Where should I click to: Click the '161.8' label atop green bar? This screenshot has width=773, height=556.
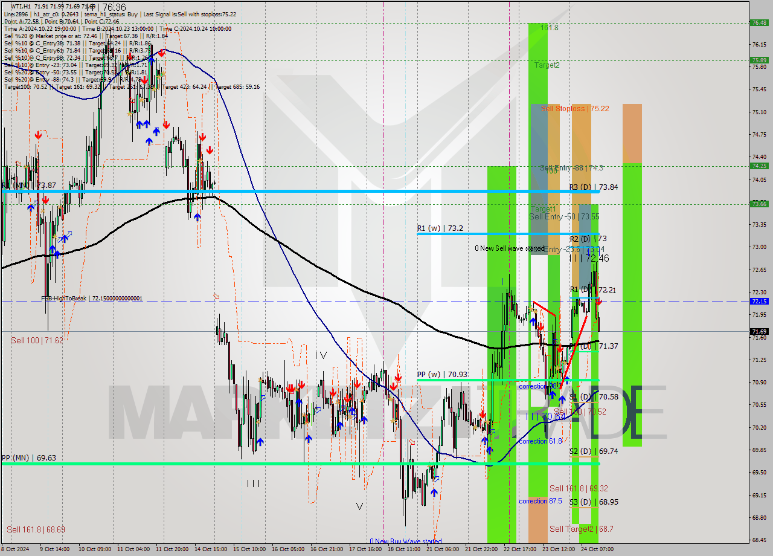(x=550, y=28)
